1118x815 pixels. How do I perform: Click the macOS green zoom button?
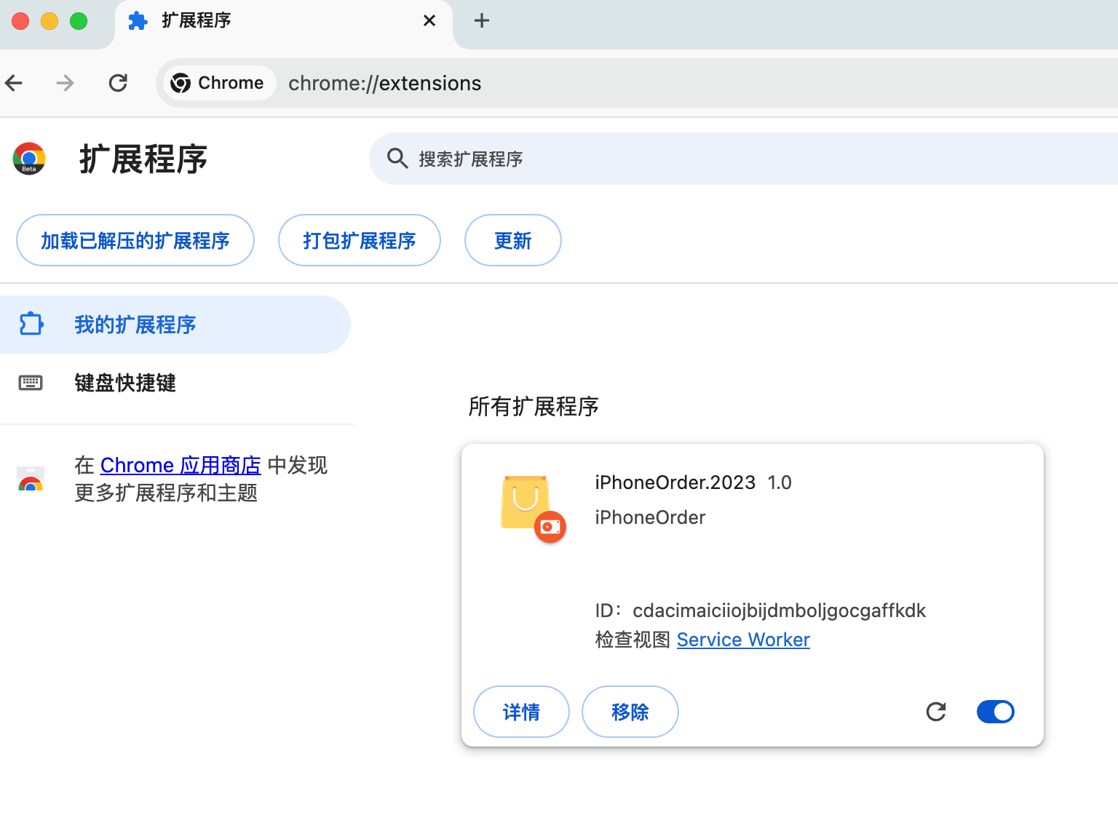[x=79, y=21]
